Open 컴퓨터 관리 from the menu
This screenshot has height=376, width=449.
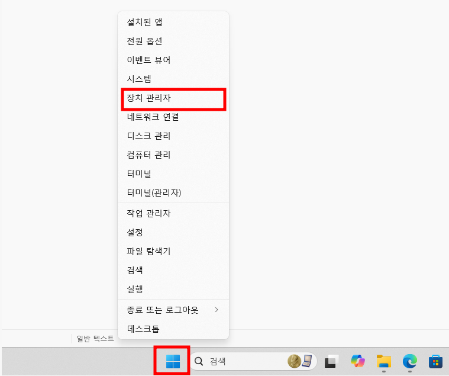pyautogui.click(x=173, y=155)
